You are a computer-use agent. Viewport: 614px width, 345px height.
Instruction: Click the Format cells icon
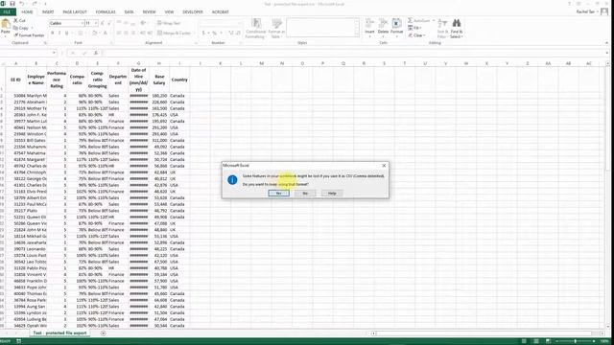tap(396, 23)
